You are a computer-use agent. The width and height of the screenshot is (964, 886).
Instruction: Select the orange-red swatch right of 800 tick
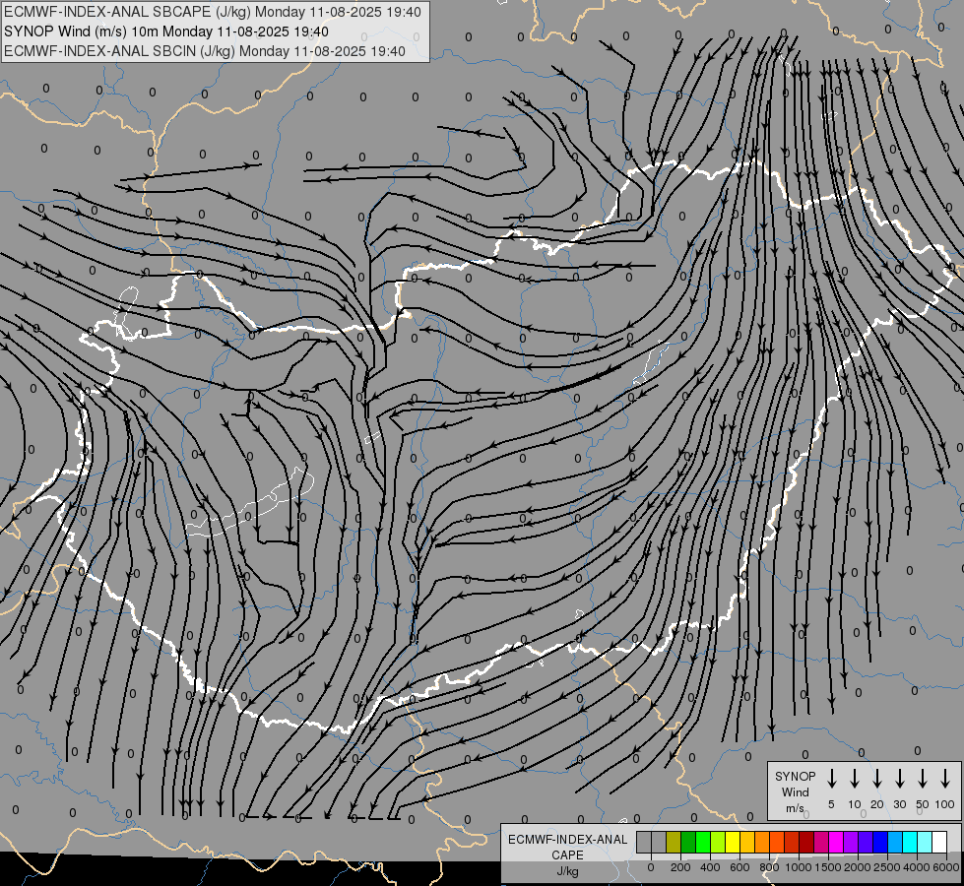click(x=777, y=842)
